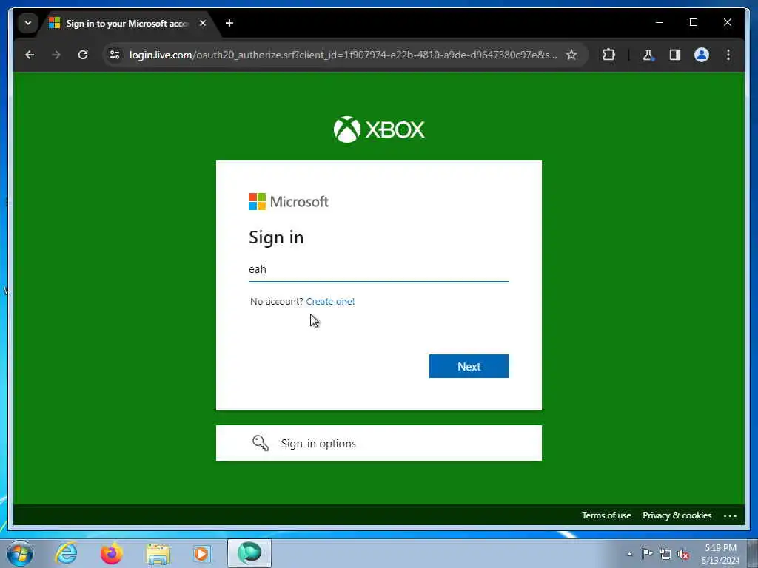
Task: Show hidden system tray icons
Action: tap(629, 554)
